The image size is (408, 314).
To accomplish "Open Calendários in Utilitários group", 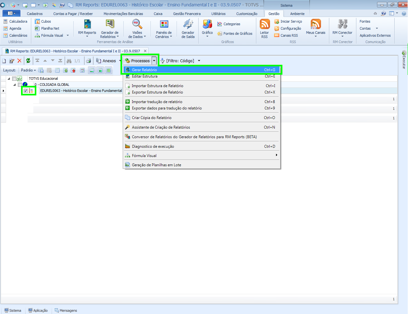I will pyautogui.click(x=15, y=35).
